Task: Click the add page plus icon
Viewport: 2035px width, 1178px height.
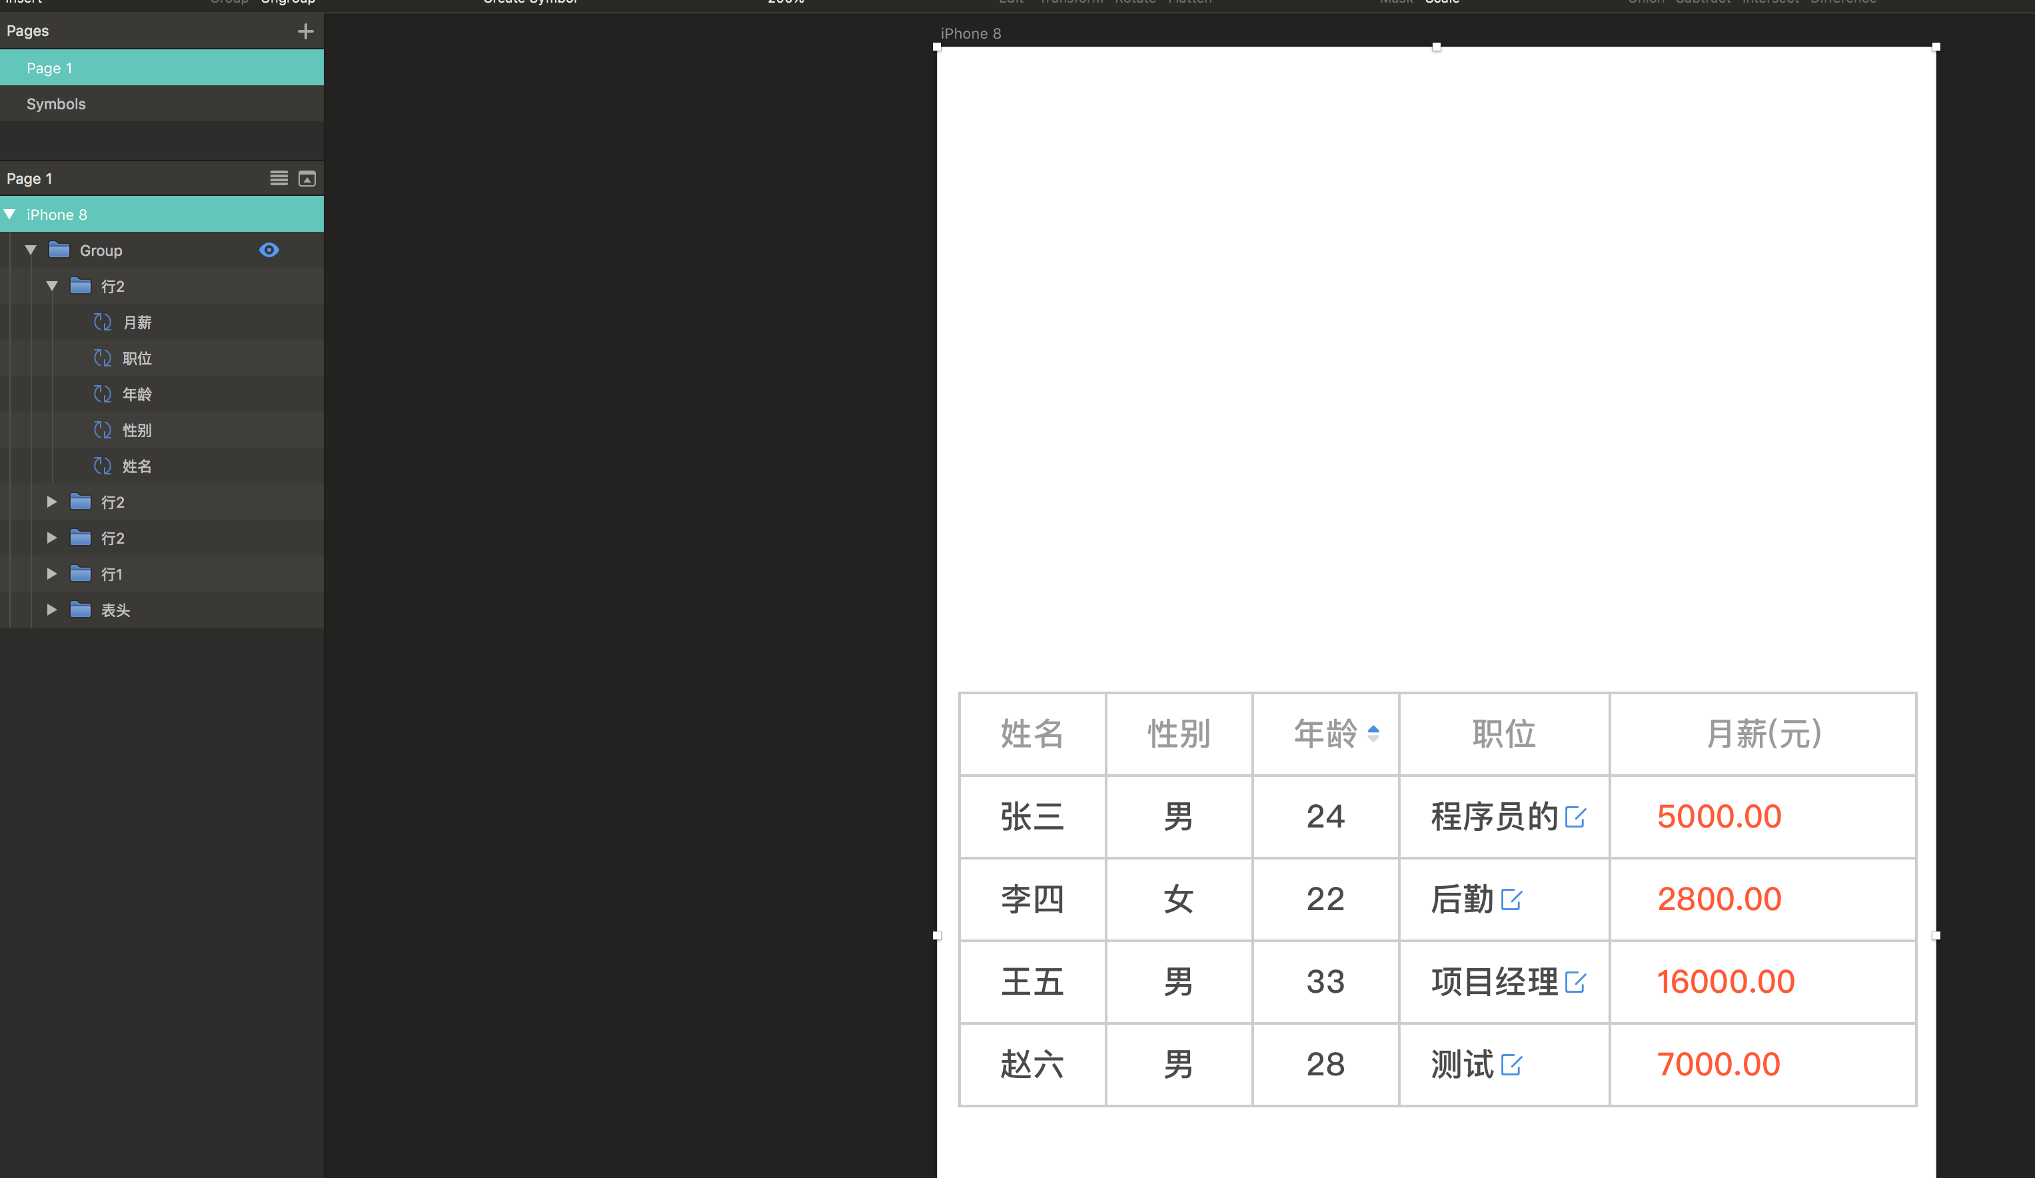Action: [x=305, y=31]
